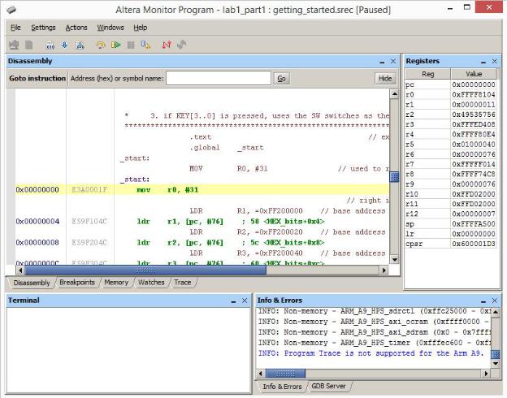Image resolution: width=507 pixels, height=398 pixels.
Task: Click the disassembly vertical scrollbar thumb
Action: 394,177
